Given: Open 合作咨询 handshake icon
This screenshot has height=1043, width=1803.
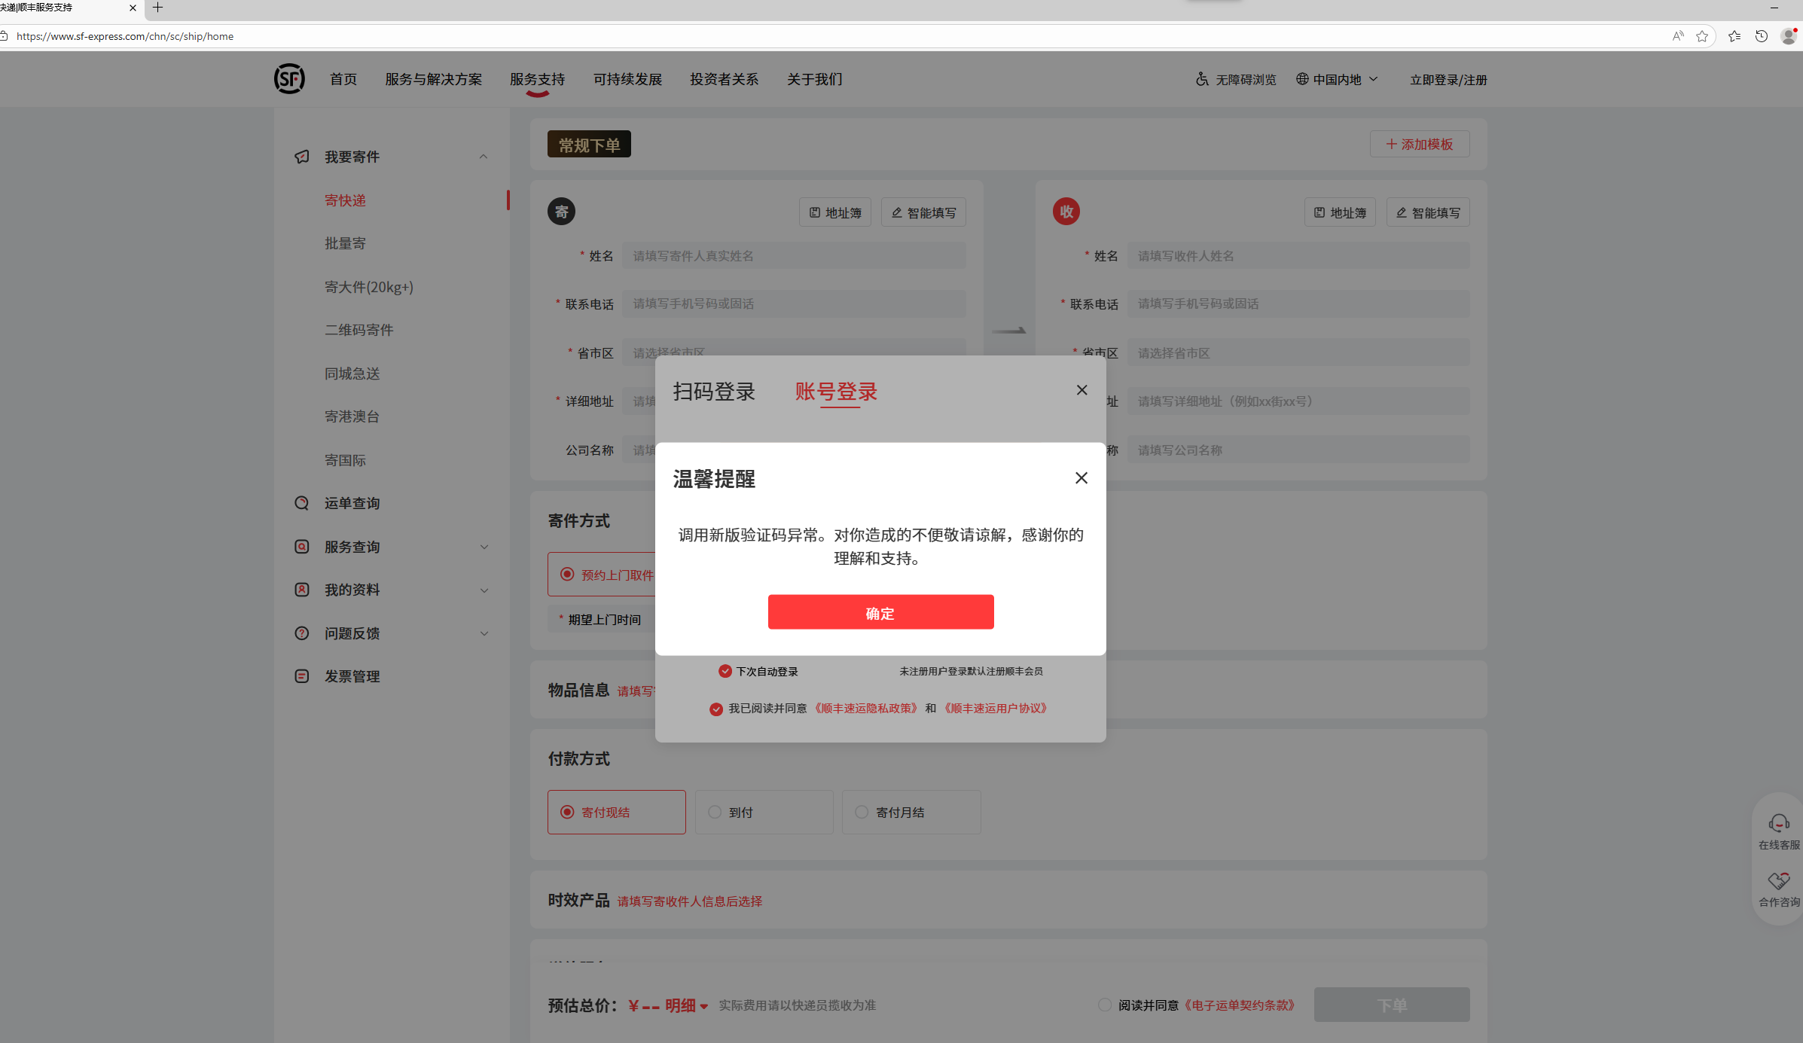Looking at the screenshot, I should (x=1779, y=880).
